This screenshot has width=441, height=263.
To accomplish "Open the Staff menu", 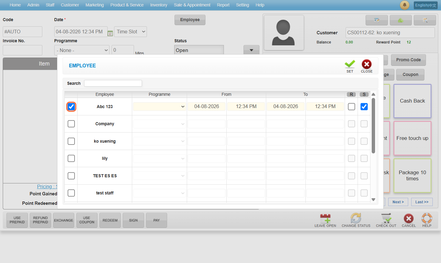I will click(50, 5).
